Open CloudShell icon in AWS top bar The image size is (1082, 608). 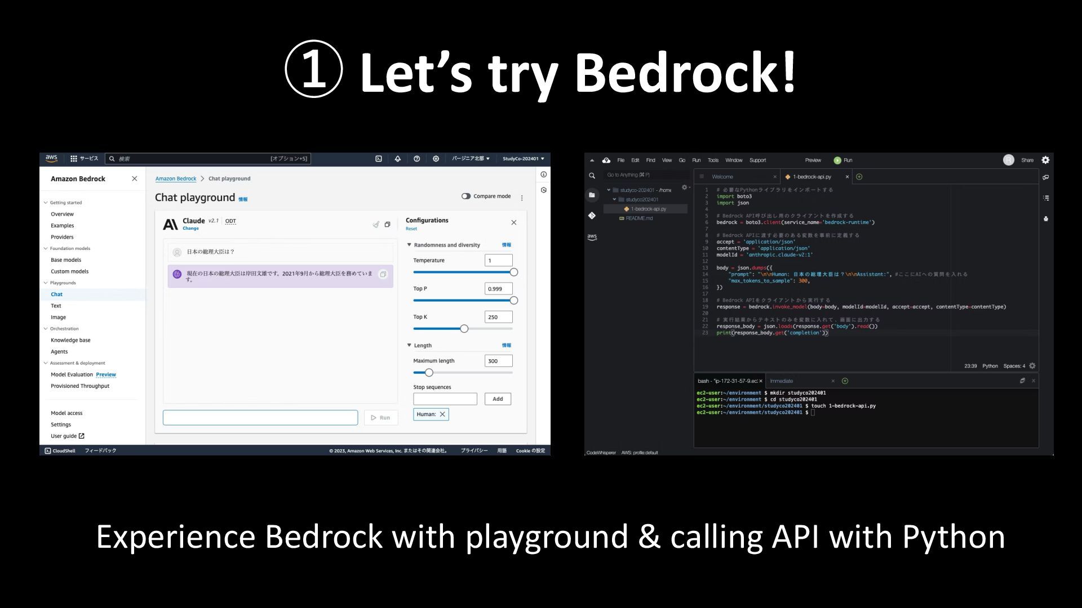379,159
